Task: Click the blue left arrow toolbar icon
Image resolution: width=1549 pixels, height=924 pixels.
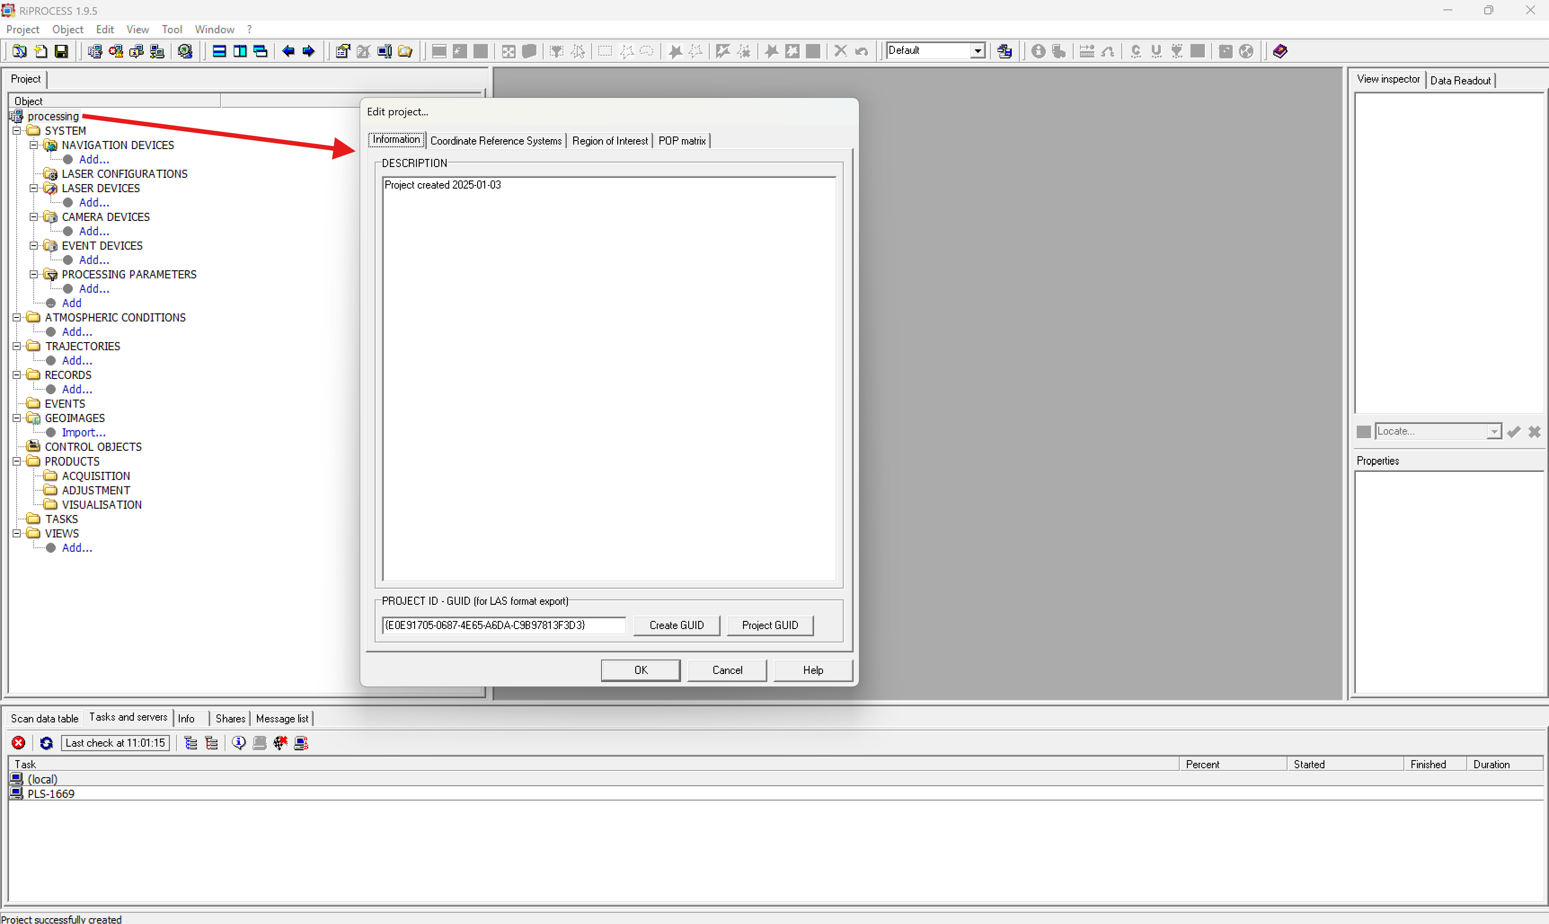Action: pyautogui.click(x=288, y=51)
